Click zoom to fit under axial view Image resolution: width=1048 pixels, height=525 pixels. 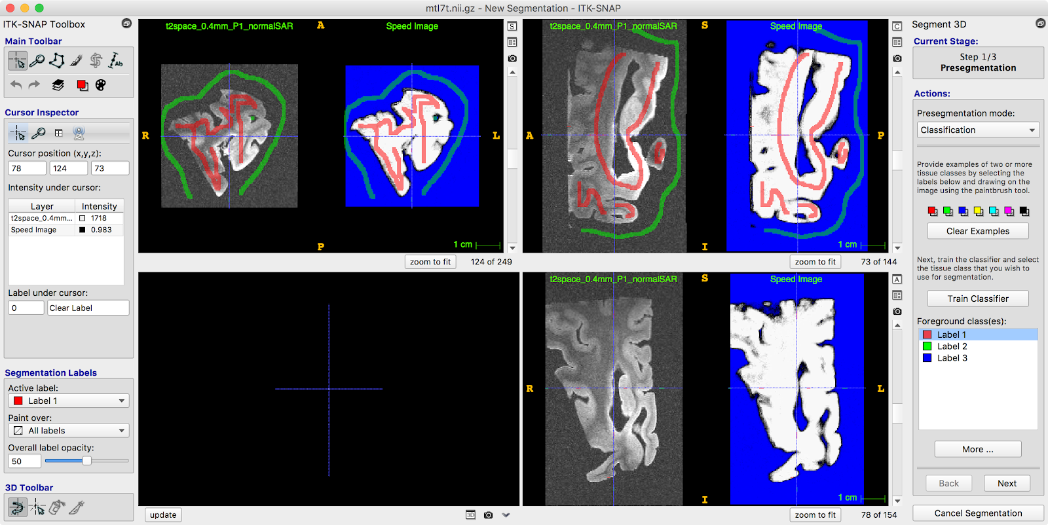(430, 262)
